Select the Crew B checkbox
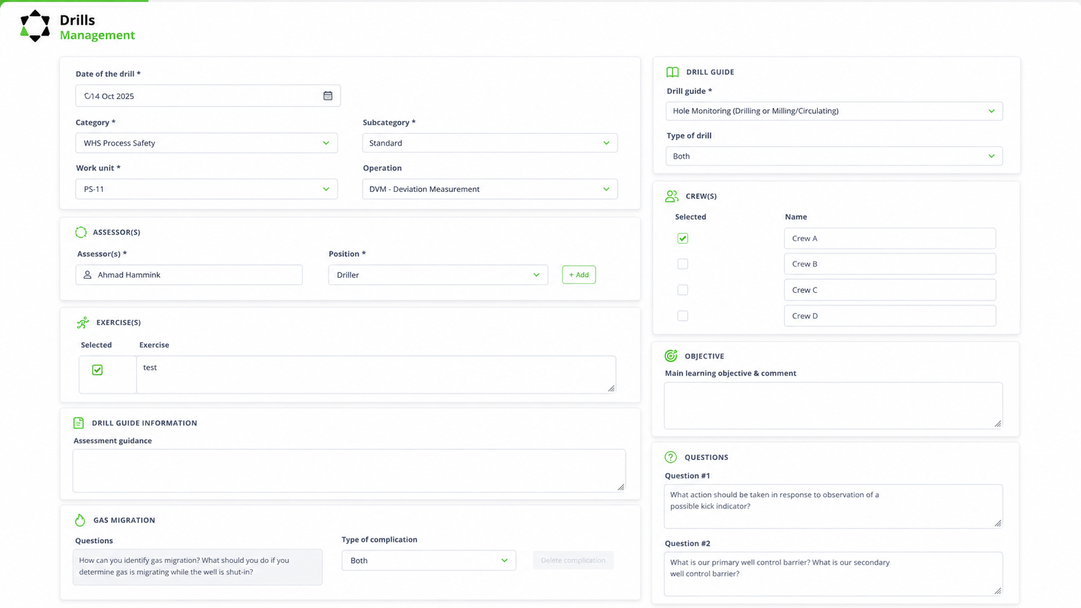Viewport: 1081px width, 608px height. click(x=683, y=264)
